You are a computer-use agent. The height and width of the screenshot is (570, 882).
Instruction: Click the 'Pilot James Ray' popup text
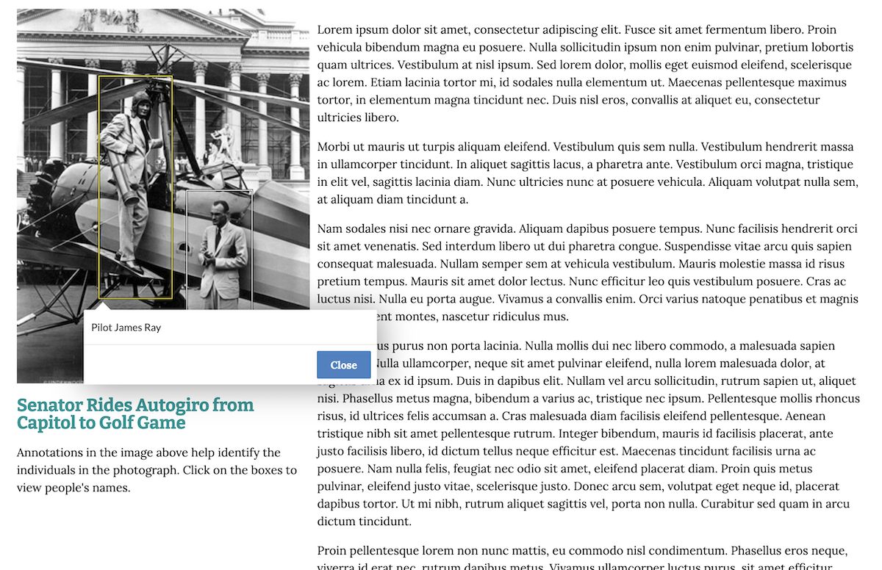126,328
